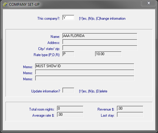Viewport: 158px width, 133px height.
Task: Click the second empty Memo field
Action: [x=84, y=72]
